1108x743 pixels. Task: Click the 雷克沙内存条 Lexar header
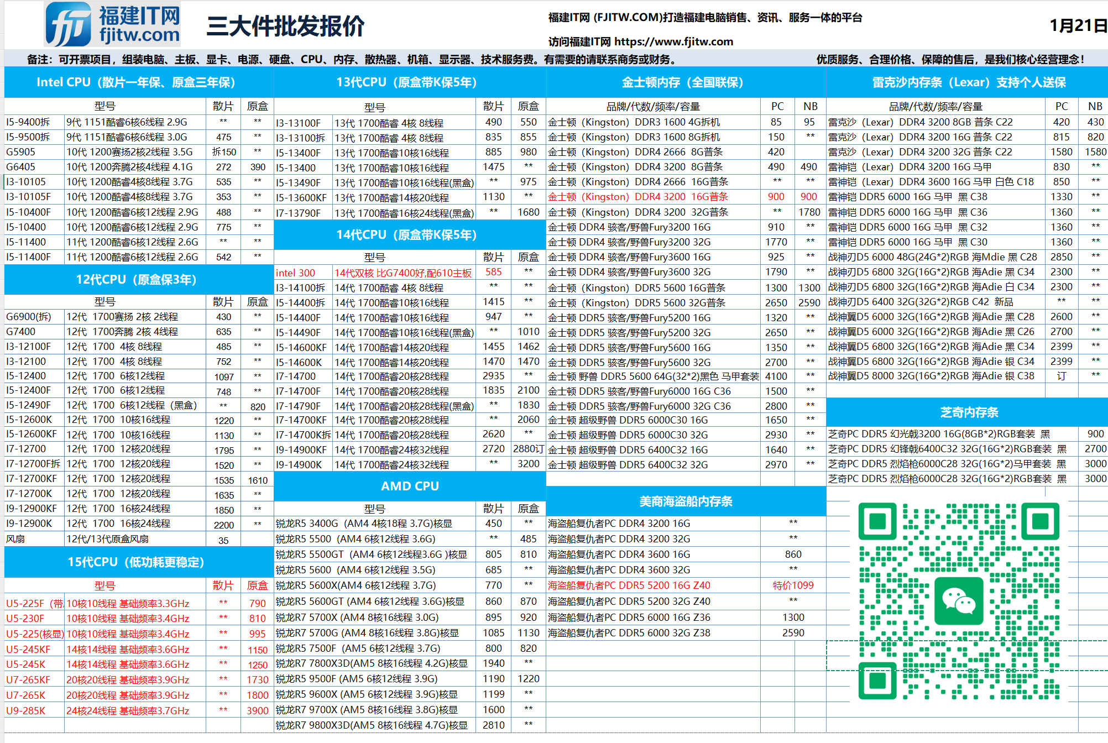tap(969, 82)
